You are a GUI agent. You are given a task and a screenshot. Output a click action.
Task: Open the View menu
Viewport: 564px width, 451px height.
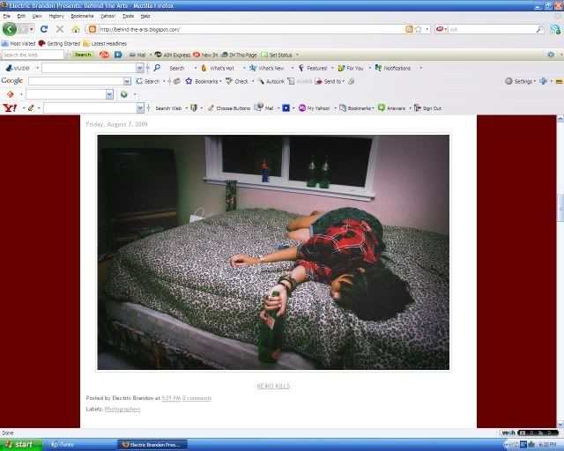coord(37,16)
